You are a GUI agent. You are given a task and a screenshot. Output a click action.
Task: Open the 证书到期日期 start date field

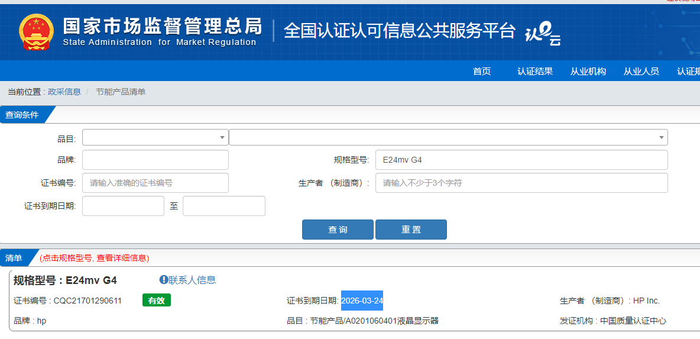click(123, 206)
